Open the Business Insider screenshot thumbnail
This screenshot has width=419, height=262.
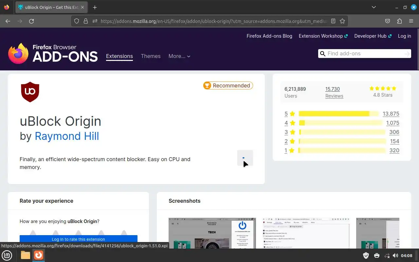tap(212, 233)
